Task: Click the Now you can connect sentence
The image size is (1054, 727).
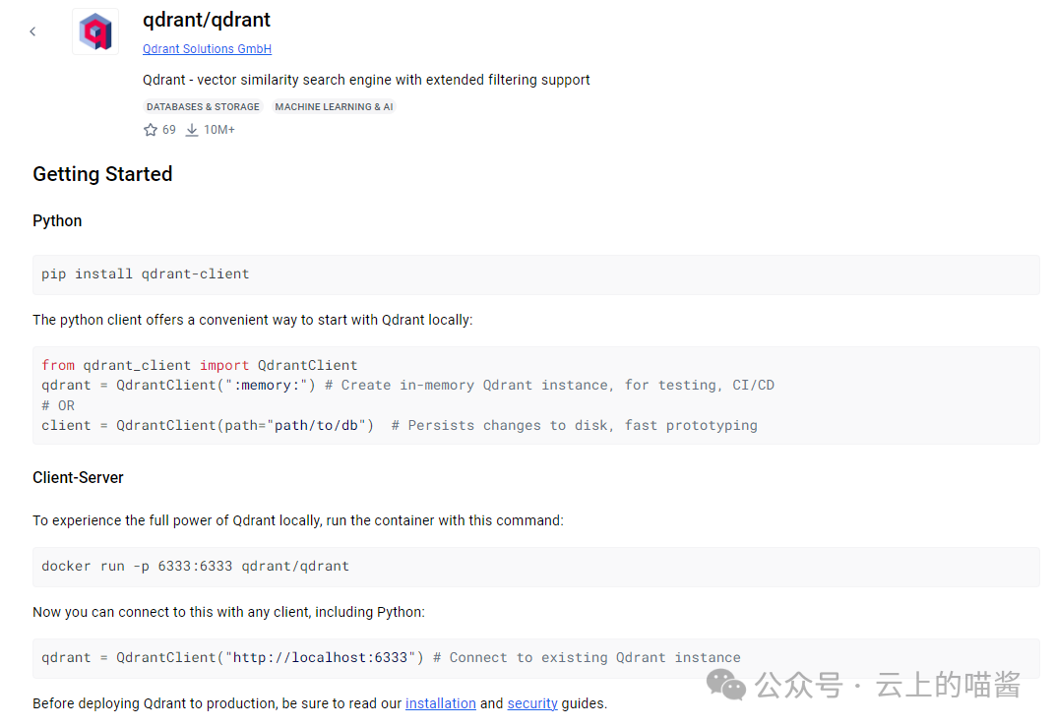Action: [228, 612]
